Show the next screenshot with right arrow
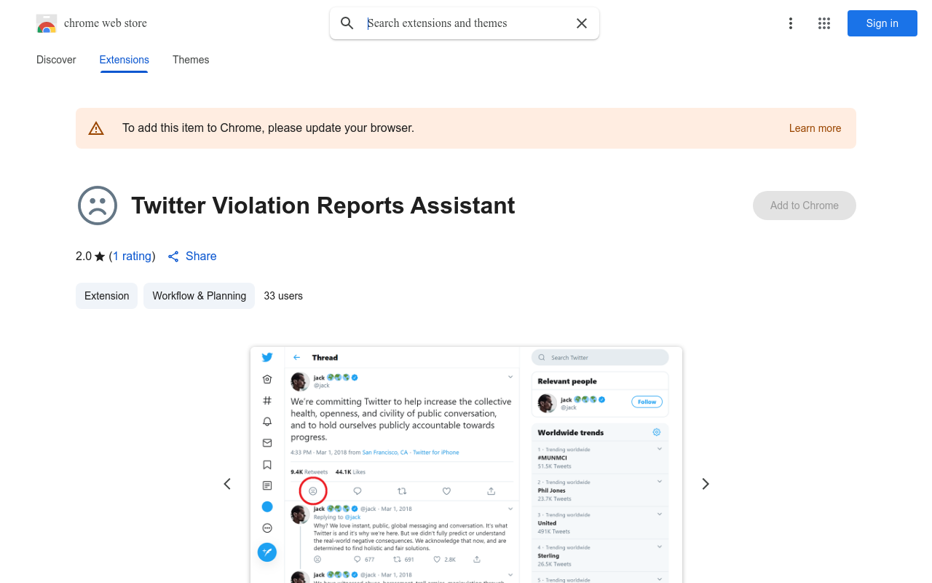 pos(705,484)
